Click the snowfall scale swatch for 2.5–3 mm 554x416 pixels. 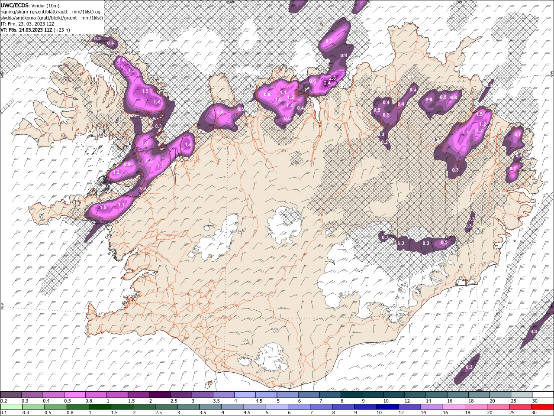click(181, 395)
